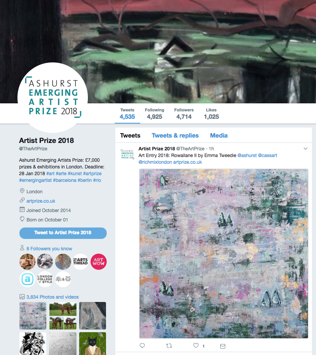The image size is (316, 355).
Task: Click the Ashurst avatar beside the tweet
Action: (127, 154)
